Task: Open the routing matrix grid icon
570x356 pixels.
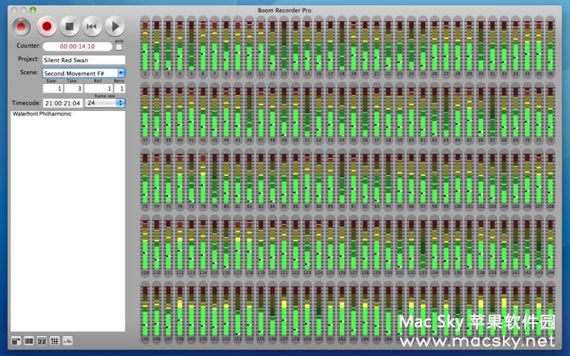Action: click(55, 341)
